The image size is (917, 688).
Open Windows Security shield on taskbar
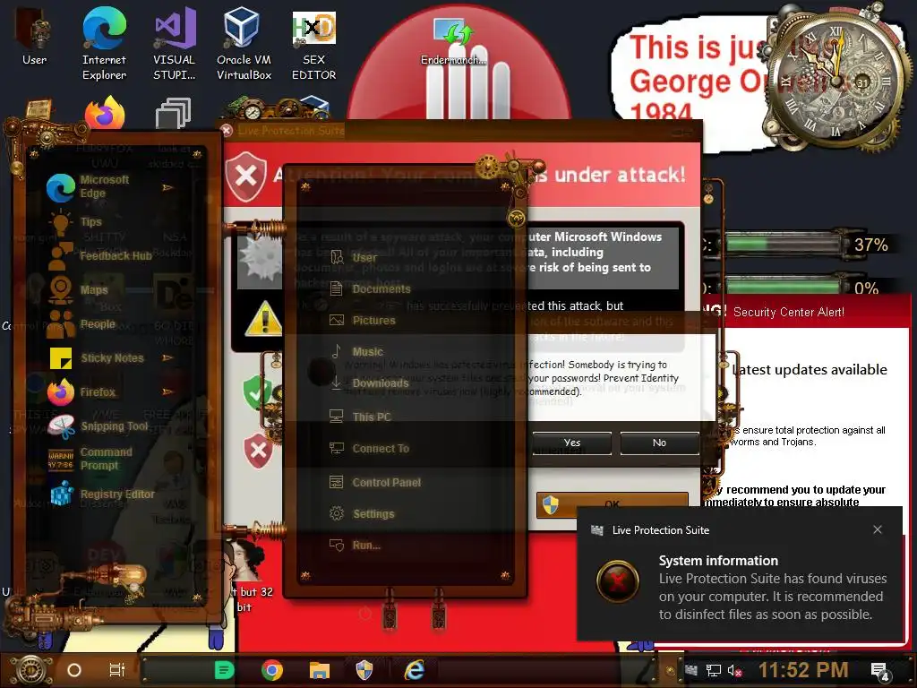point(364,670)
